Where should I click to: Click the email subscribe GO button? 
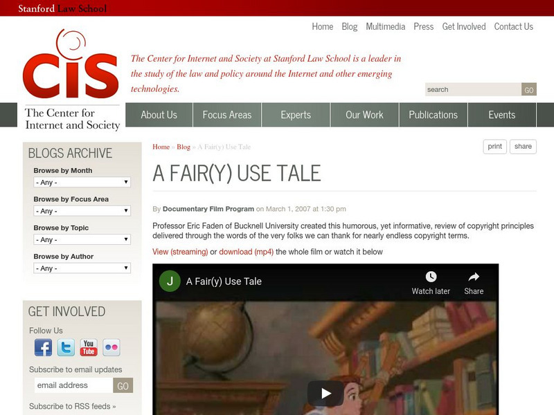(x=123, y=385)
